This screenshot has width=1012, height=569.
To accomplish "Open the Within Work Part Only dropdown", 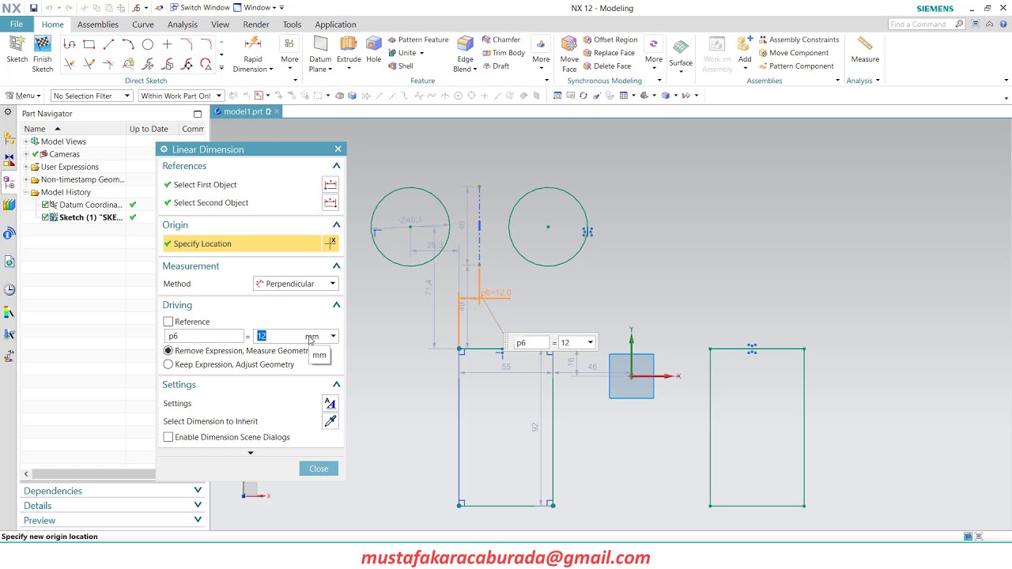I will [181, 96].
